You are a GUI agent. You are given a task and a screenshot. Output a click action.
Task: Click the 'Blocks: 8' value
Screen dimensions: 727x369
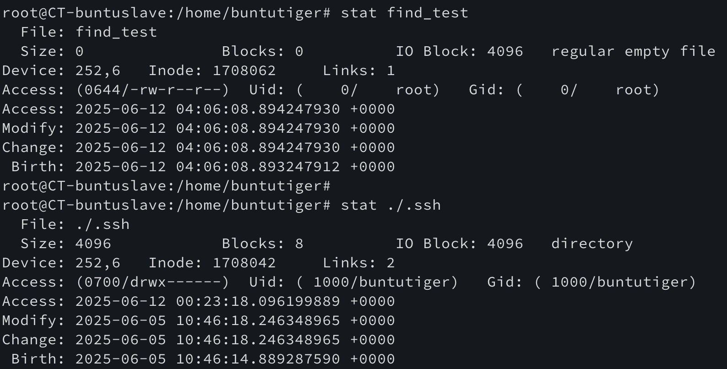(x=299, y=244)
